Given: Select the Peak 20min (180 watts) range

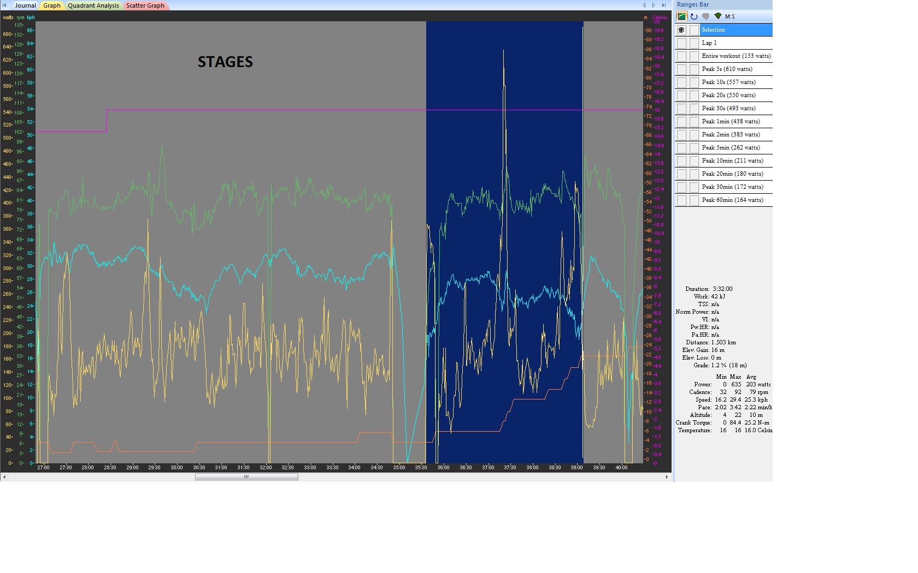Looking at the screenshot, I should 732,174.
